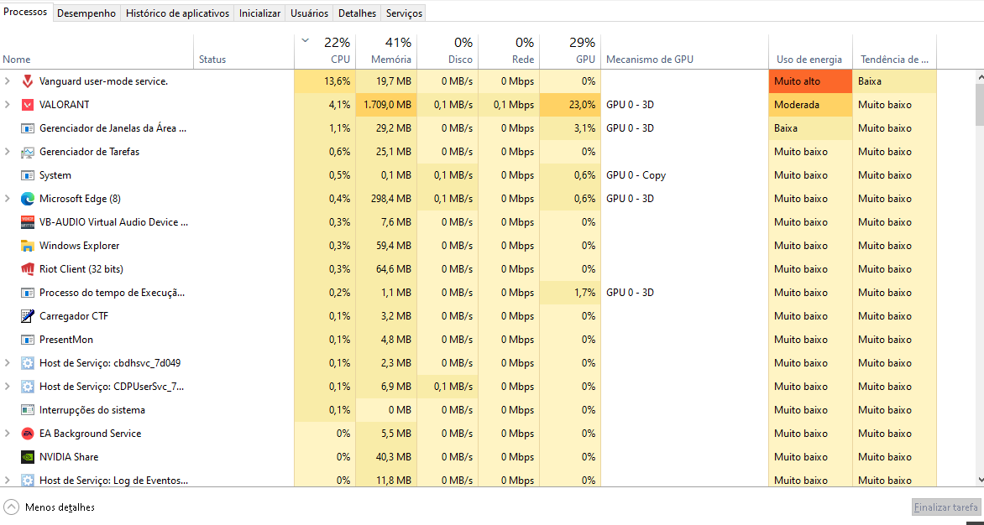Click the vertical scrollbar thumb
Viewport: 984px width, 525px height.
click(980, 104)
